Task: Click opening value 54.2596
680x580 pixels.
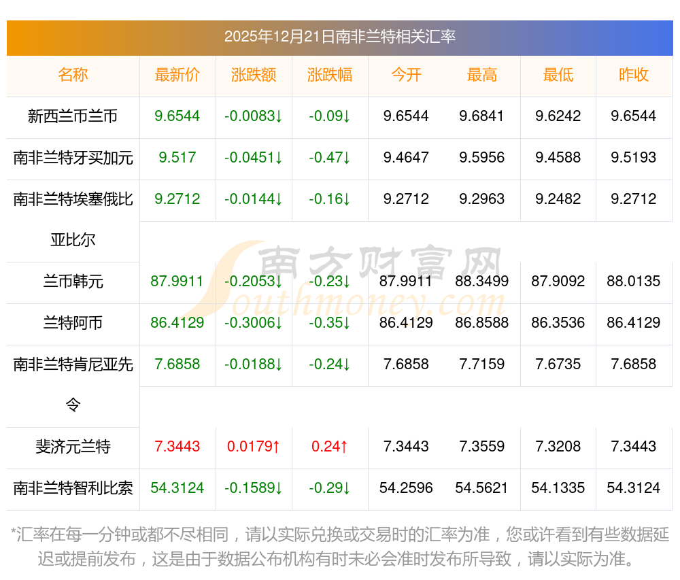Action: click(x=406, y=488)
